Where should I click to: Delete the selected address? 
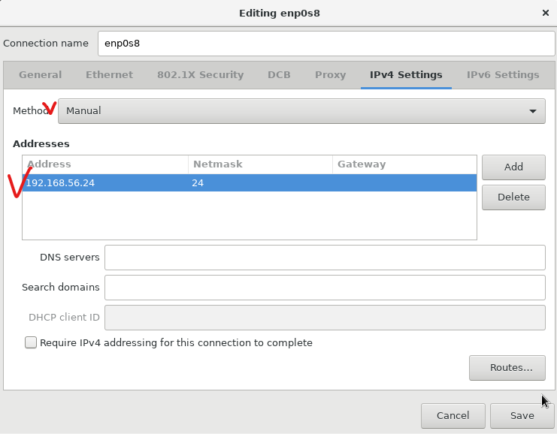513,197
